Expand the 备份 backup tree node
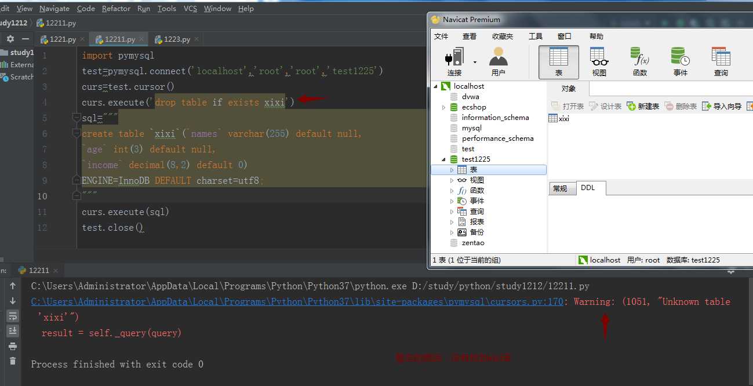Screen dimensions: 753x386 click(x=452, y=232)
